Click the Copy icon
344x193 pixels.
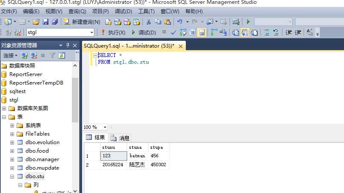coord(158,22)
